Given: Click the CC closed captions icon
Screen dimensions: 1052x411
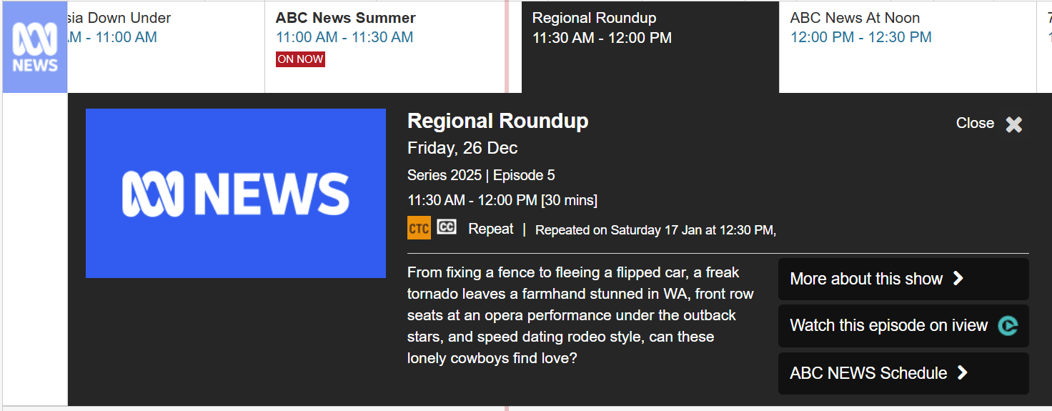Looking at the screenshot, I should point(447,227).
